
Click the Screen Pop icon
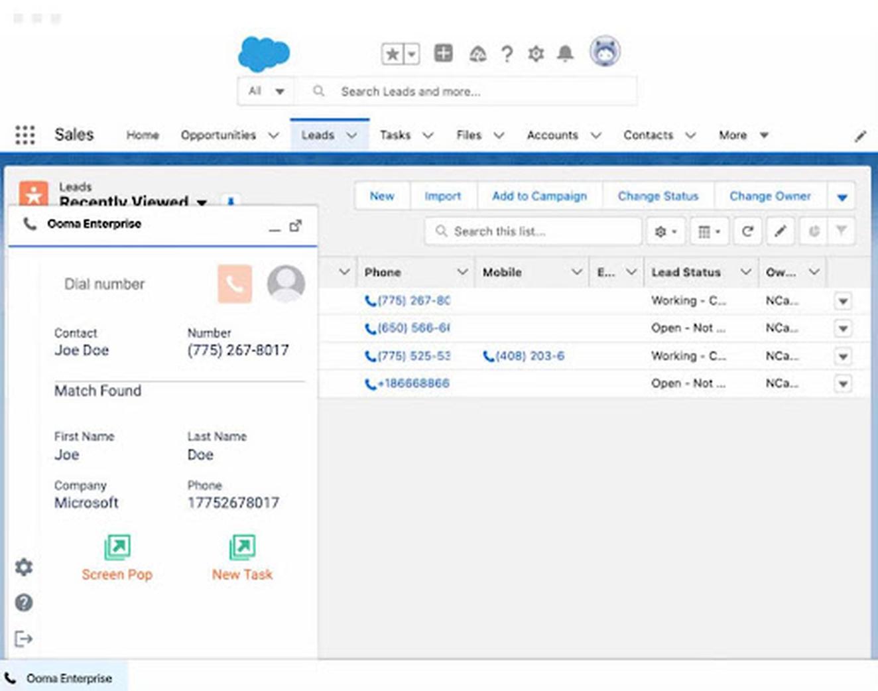pos(117,547)
